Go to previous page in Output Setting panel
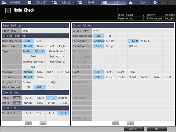176x132 pixels. (116, 123)
